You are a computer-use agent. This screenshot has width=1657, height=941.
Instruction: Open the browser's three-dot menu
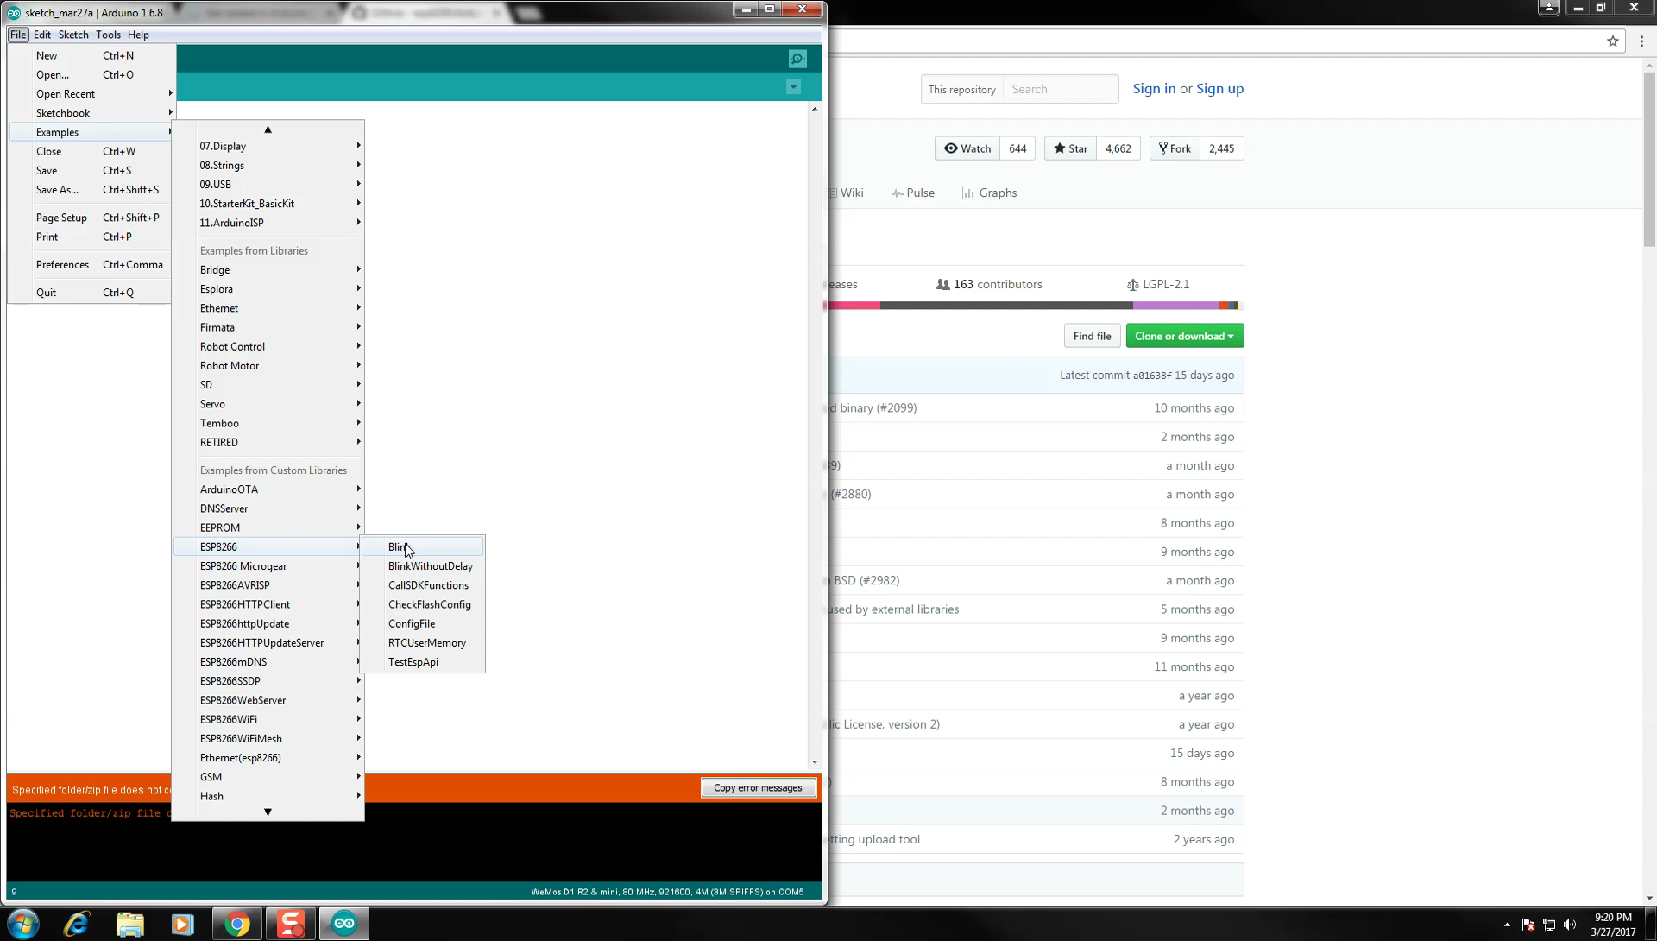pos(1642,41)
